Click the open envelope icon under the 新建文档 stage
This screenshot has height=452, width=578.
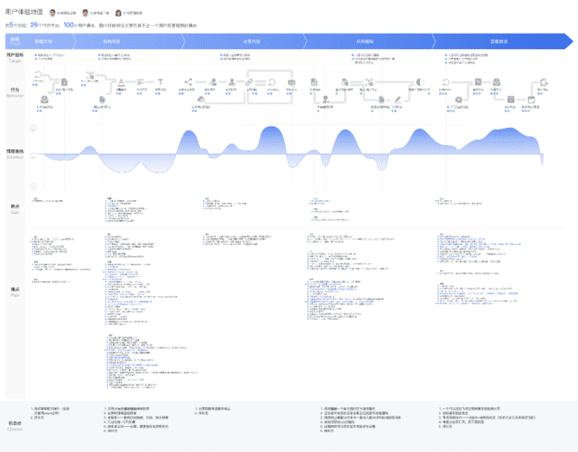pos(44,99)
